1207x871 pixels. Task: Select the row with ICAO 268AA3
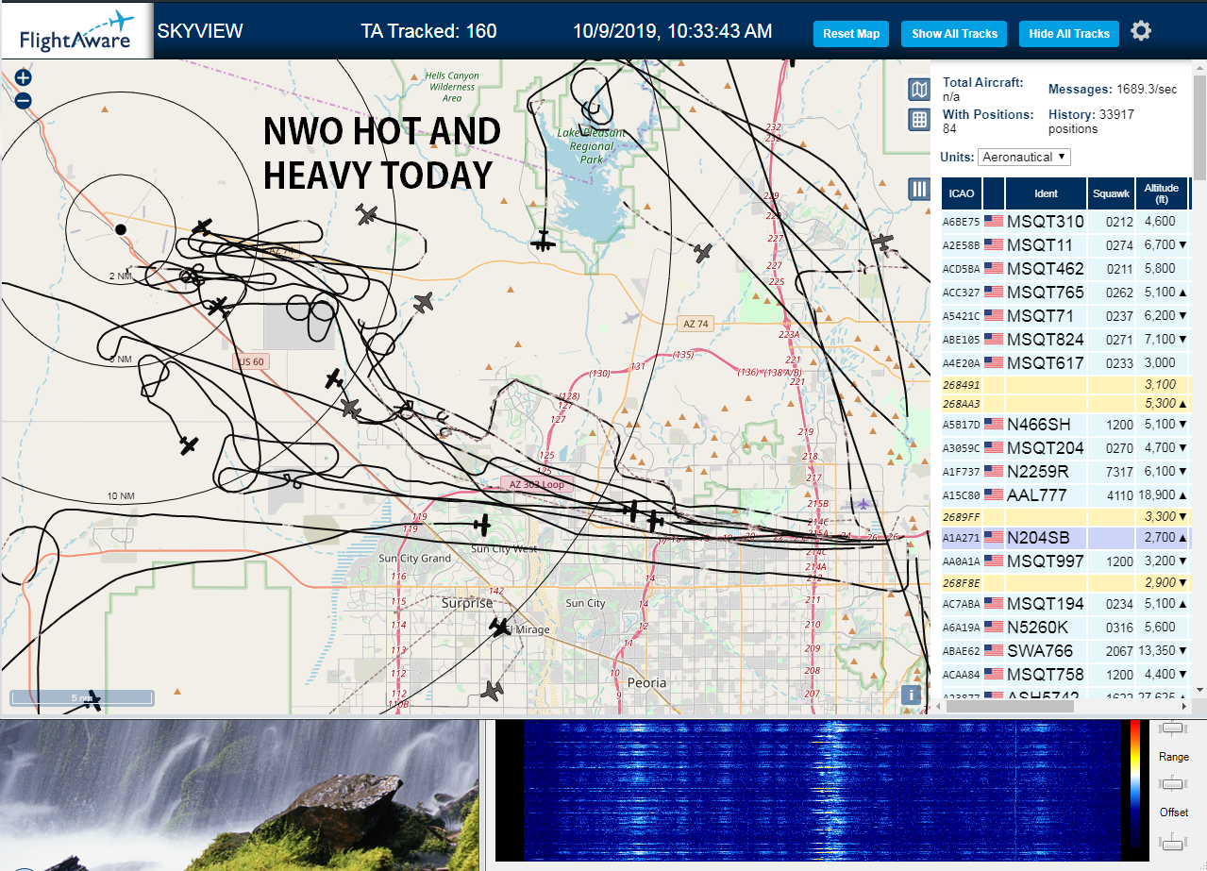click(1065, 404)
